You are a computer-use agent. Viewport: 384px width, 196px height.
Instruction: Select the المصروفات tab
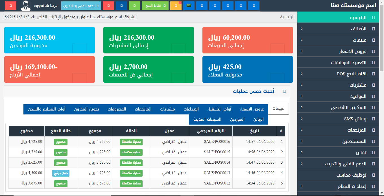[x=117, y=109]
